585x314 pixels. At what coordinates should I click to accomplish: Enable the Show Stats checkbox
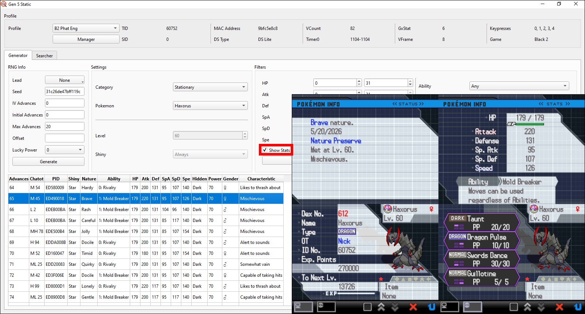pos(265,150)
